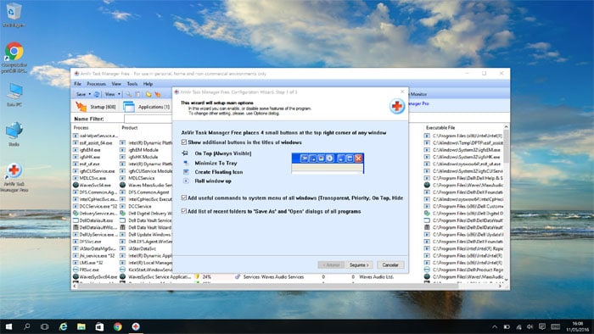Click the Roll window up icon in wizard
The image size is (594, 334).
coord(186,181)
